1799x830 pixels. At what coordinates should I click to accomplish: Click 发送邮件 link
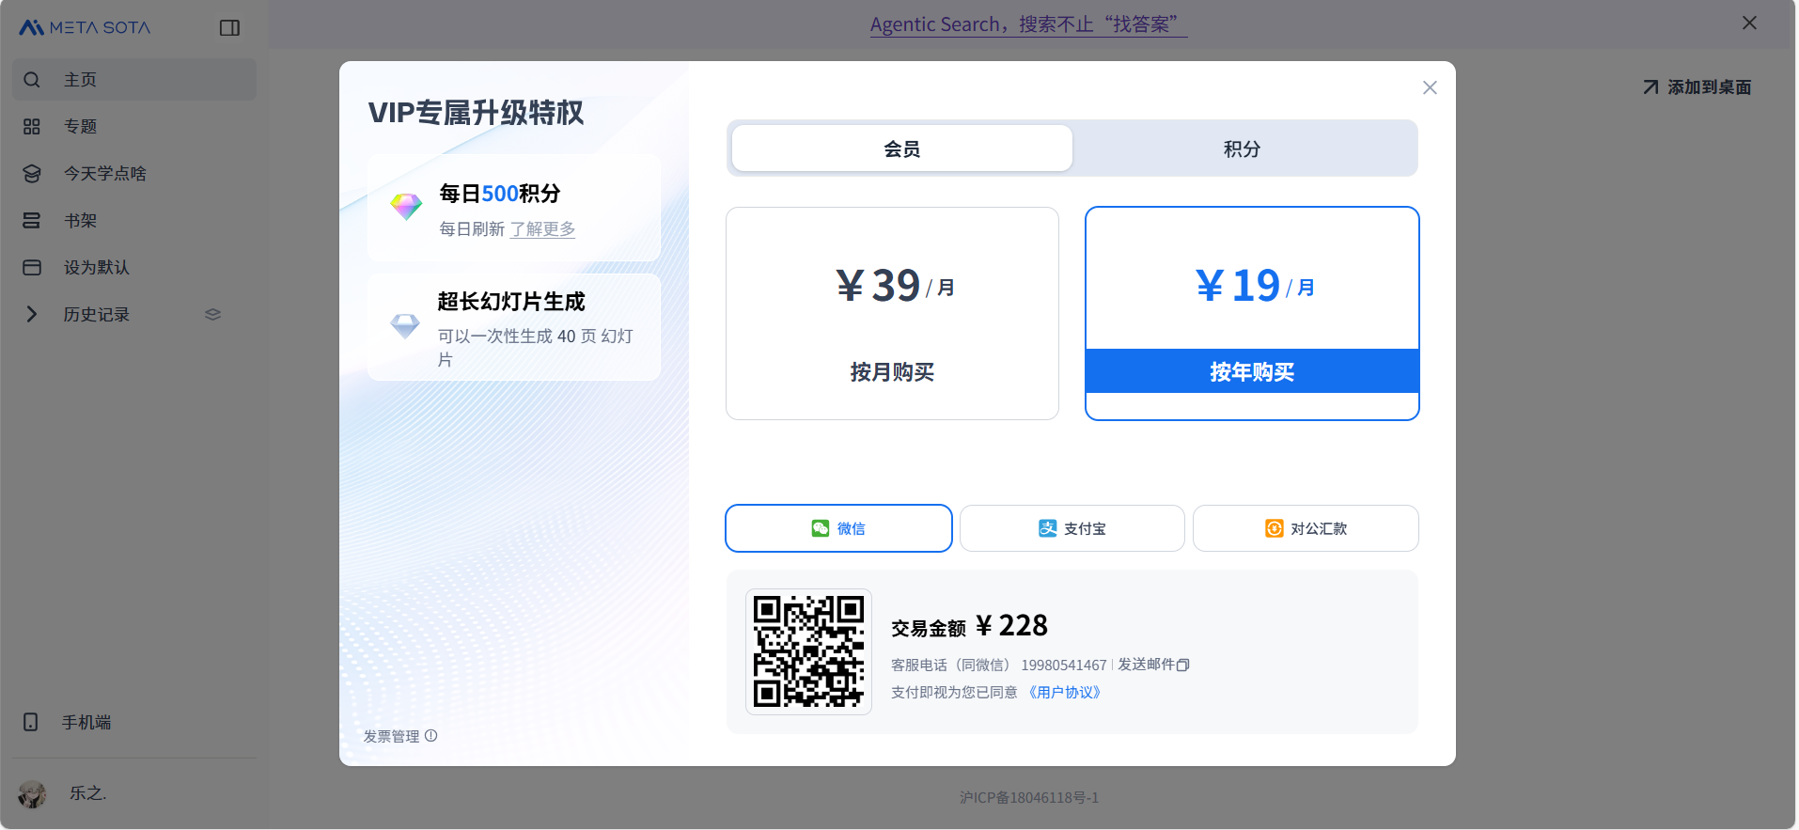(x=1146, y=665)
